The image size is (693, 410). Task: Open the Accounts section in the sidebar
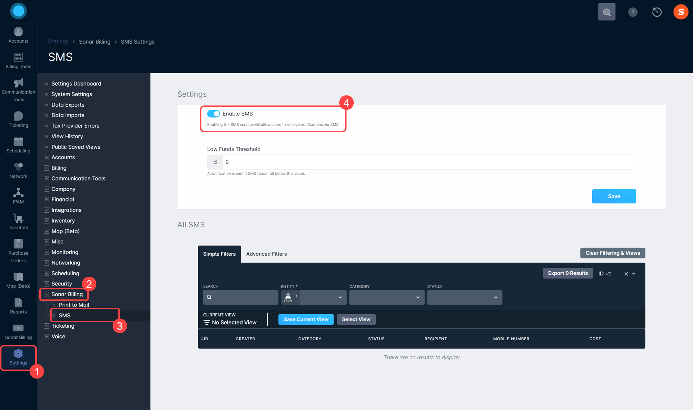point(18,35)
